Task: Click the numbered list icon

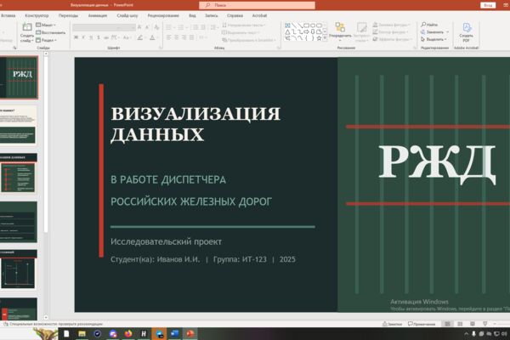Action: (182, 27)
